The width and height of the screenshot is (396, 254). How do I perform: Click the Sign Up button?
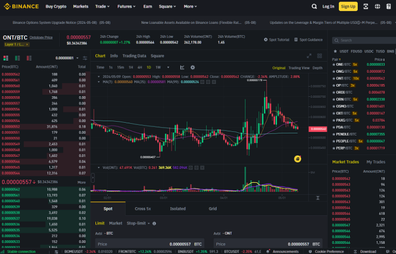[x=348, y=6]
